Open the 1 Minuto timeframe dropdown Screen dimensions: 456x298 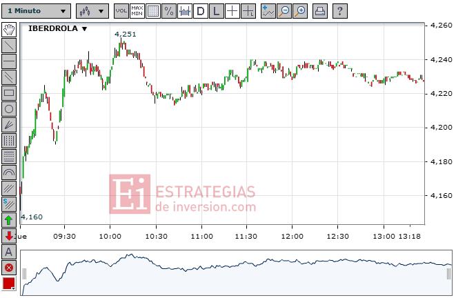36,11
